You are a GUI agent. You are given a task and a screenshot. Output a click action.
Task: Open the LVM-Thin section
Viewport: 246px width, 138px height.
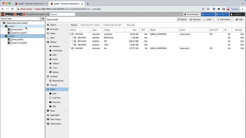point(57,98)
